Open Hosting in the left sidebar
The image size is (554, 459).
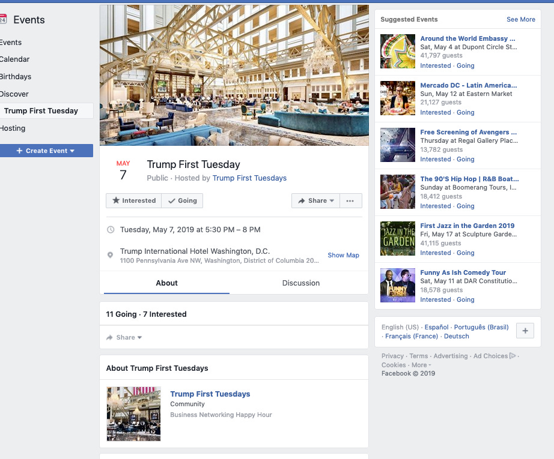coord(13,128)
